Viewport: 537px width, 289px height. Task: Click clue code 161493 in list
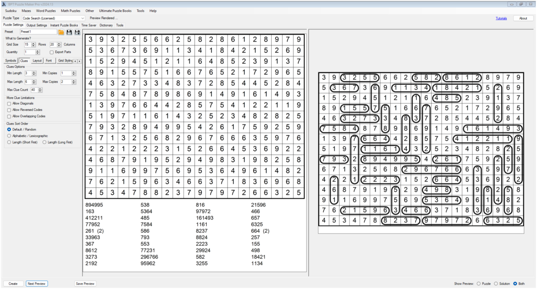(205, 218)
